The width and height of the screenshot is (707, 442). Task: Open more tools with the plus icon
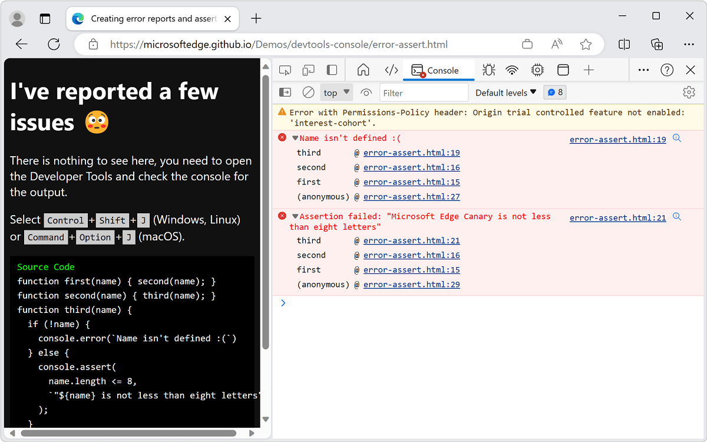coord(589,70)
